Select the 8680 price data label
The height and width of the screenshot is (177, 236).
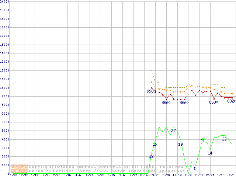(214, 102)
